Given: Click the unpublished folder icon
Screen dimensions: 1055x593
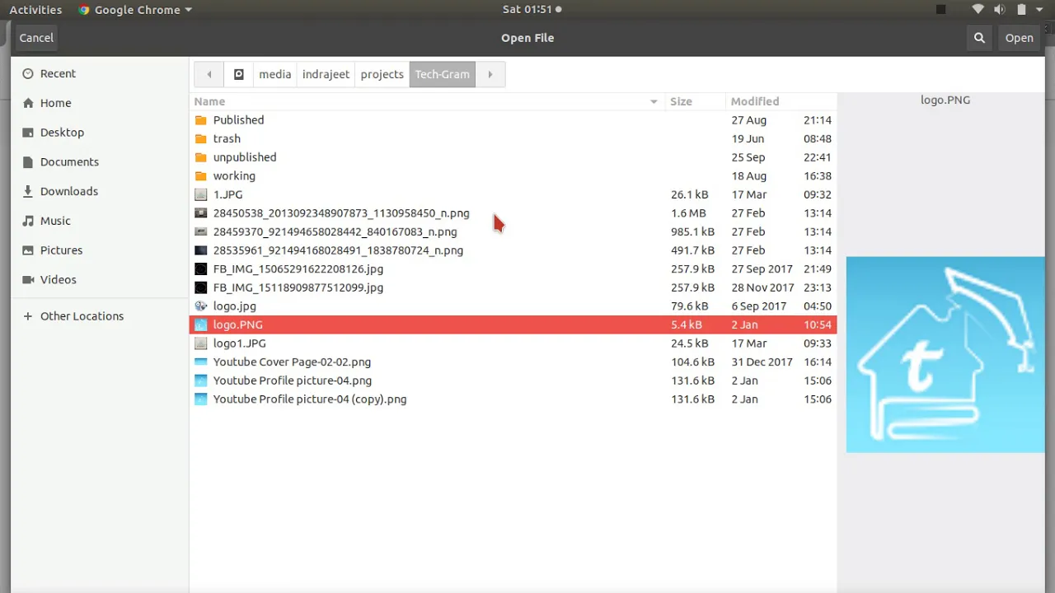Looking at the screenshot, I should point(200,157).
